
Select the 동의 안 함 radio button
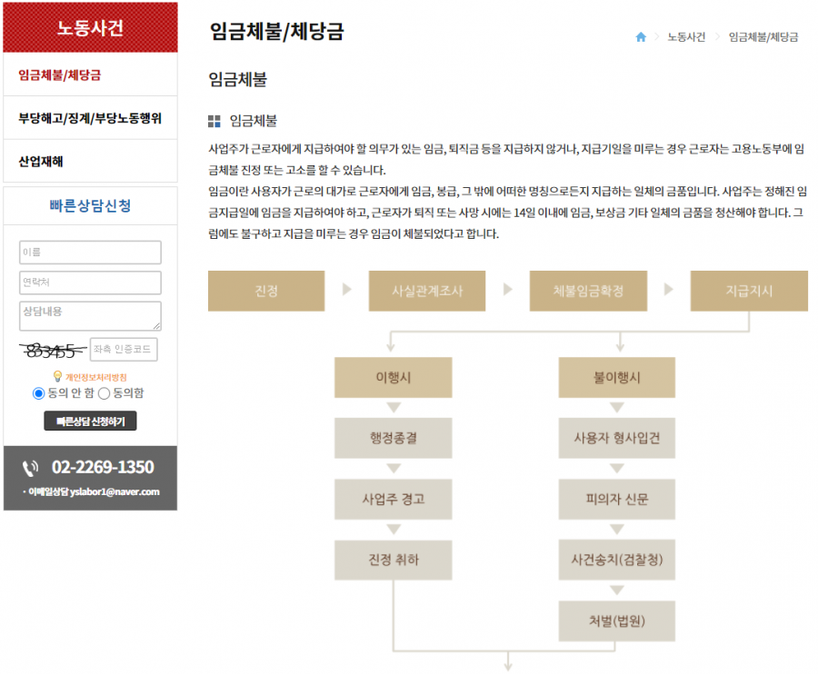38,393
